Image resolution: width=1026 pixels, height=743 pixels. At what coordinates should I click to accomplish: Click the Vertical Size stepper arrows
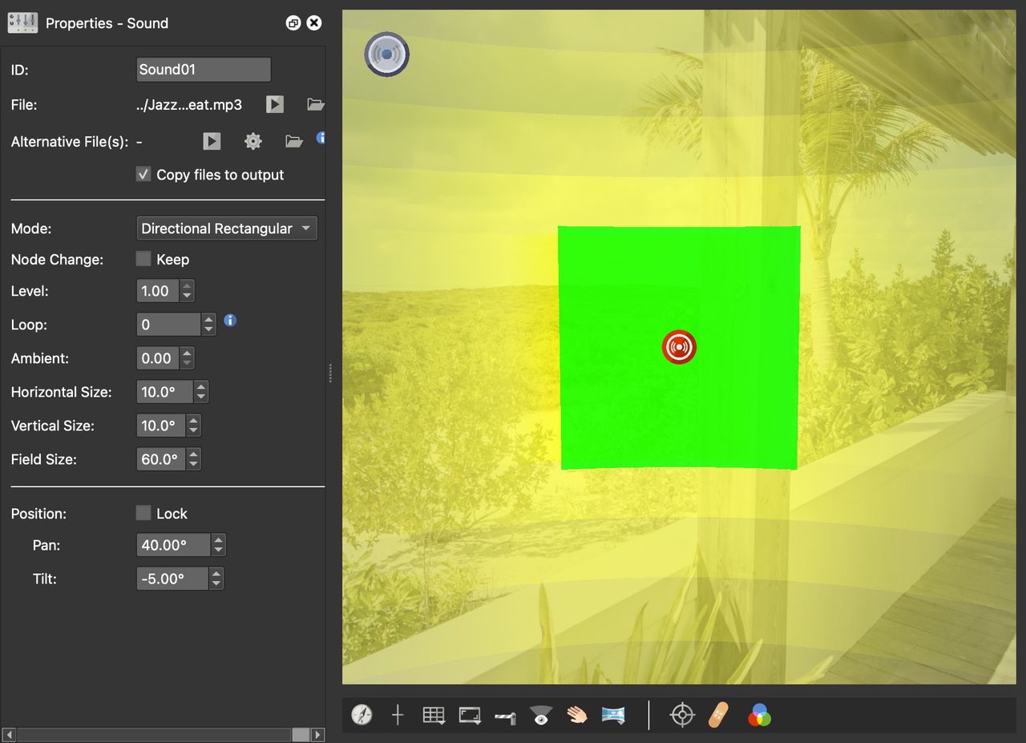coord(193,426)
